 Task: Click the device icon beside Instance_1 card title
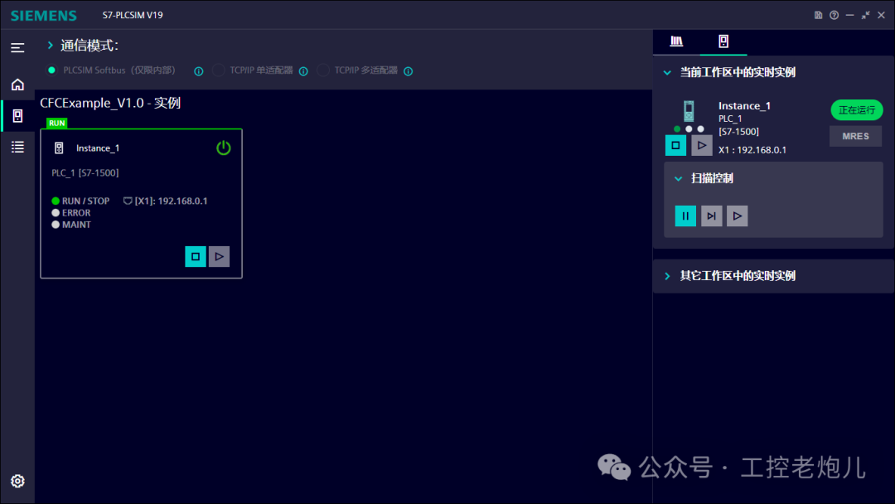coord(59,148)
